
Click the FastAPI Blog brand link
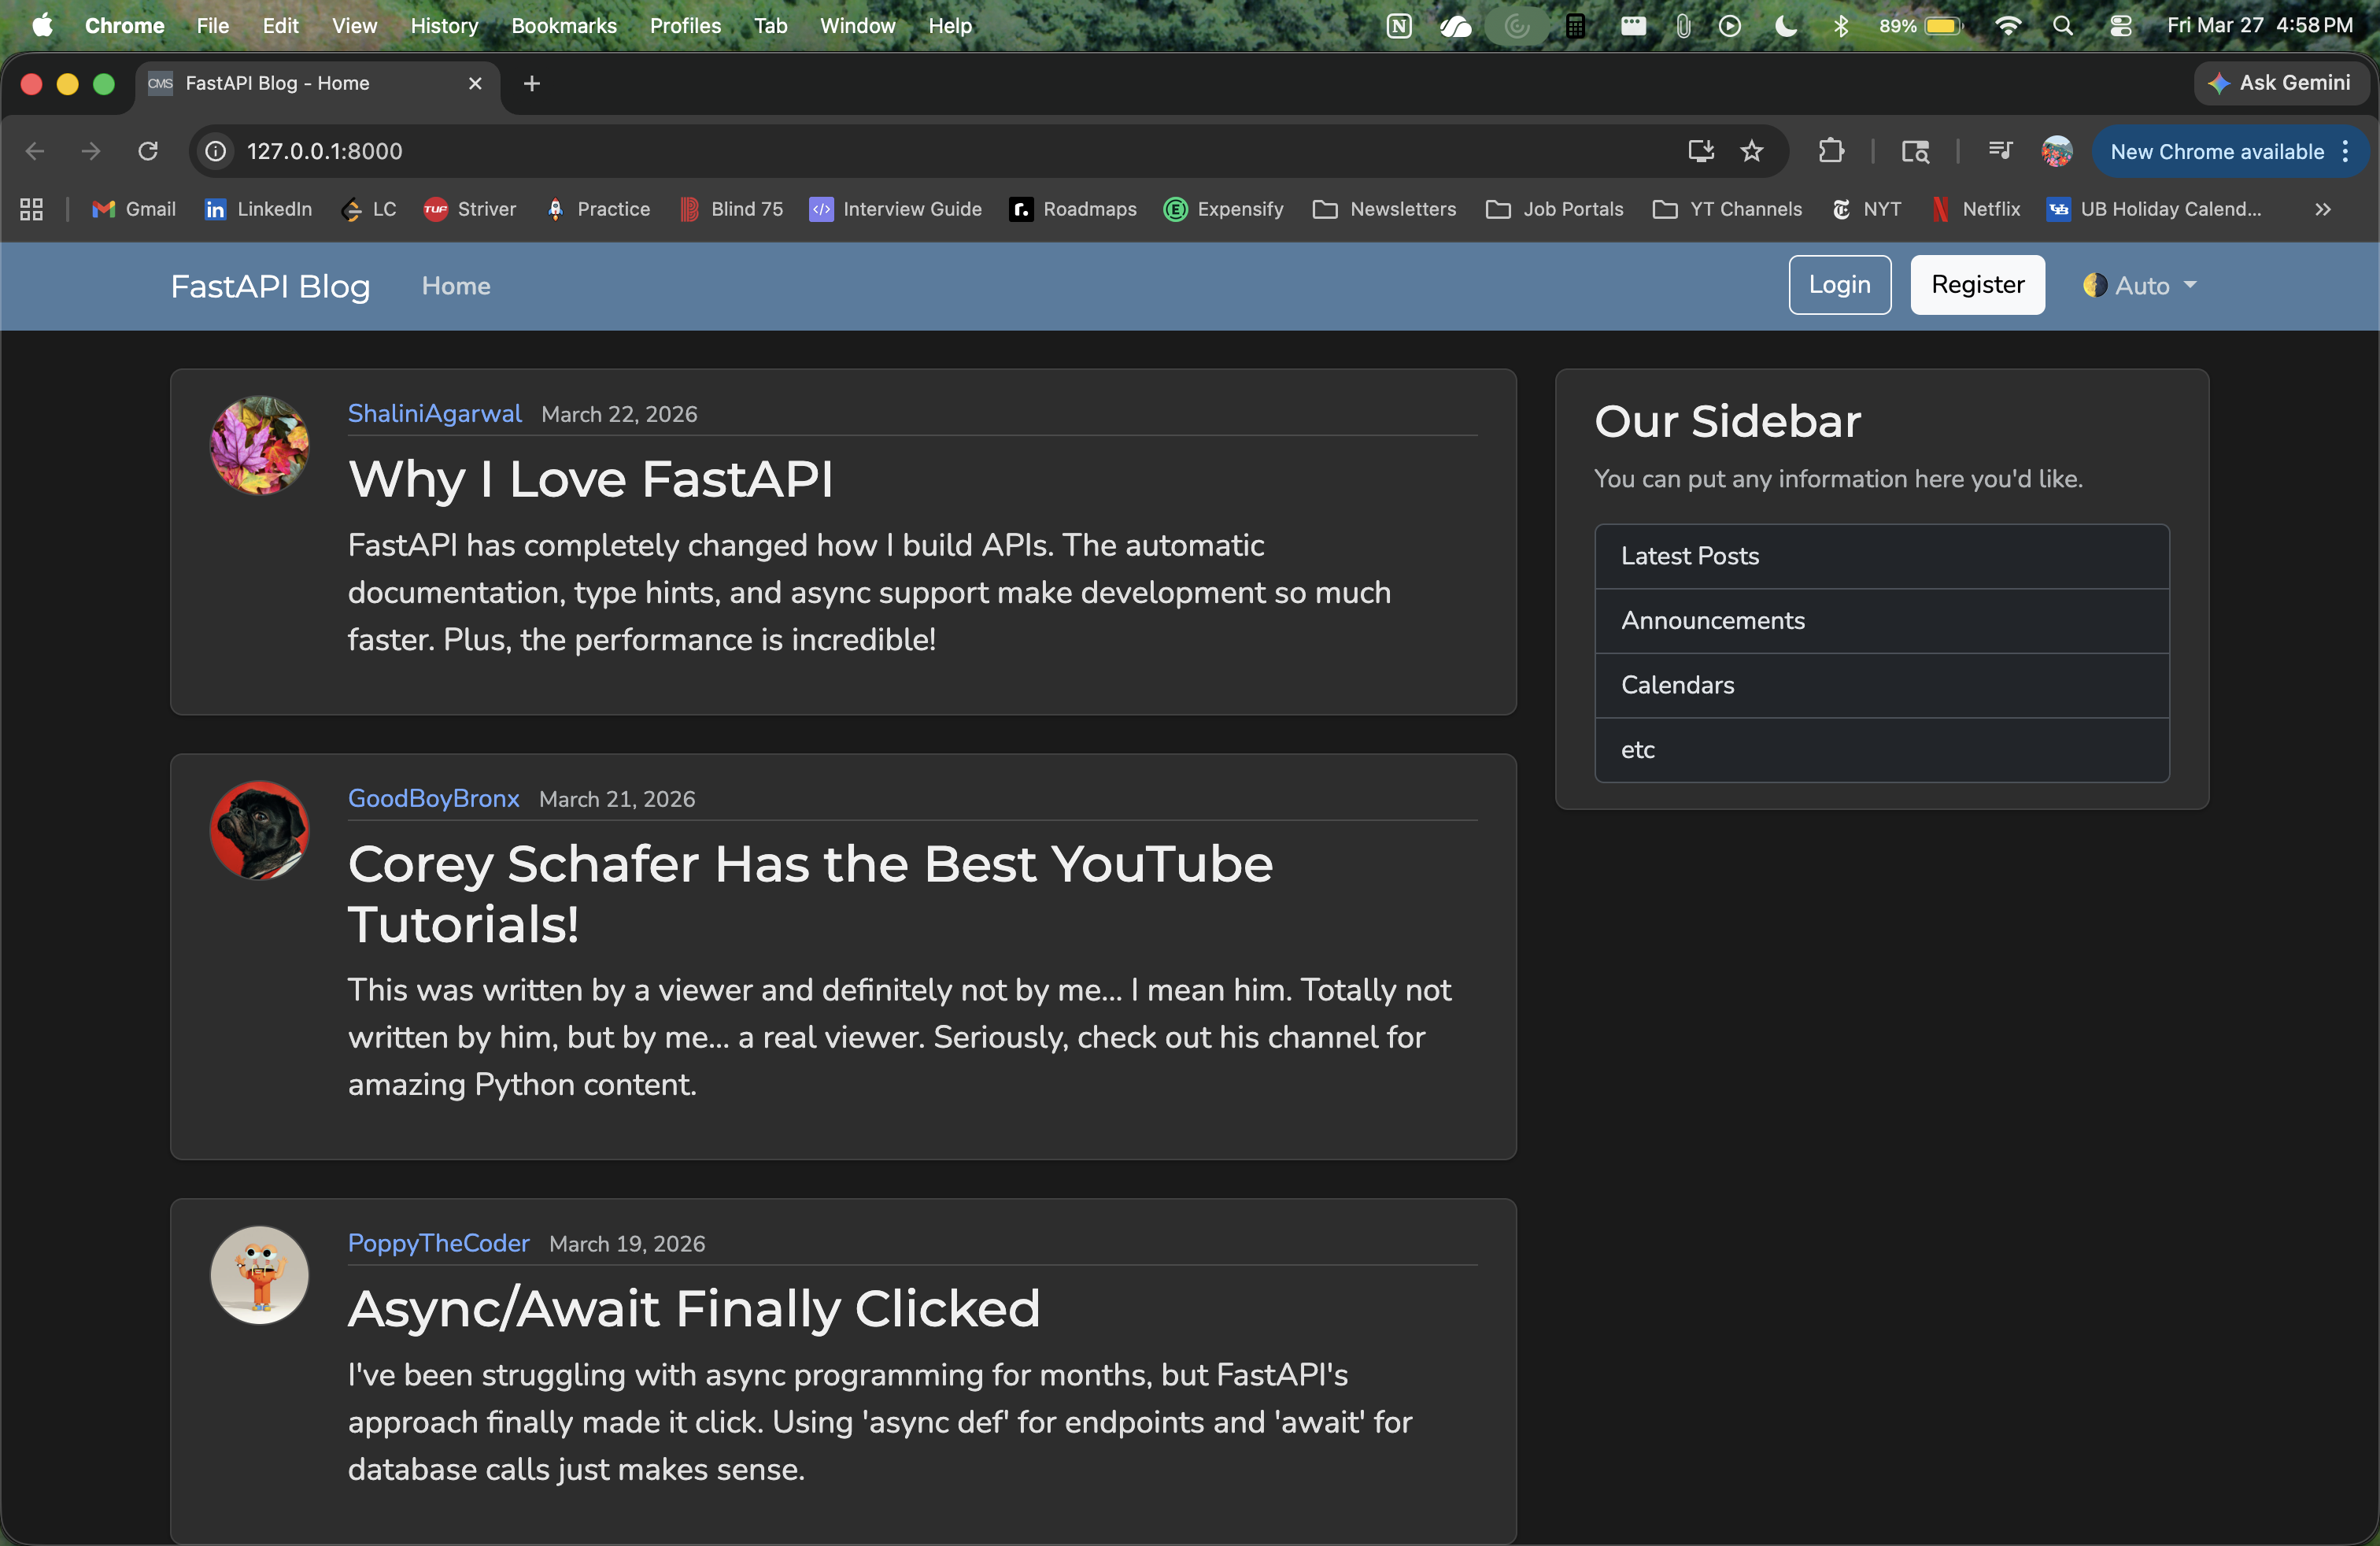270,287
